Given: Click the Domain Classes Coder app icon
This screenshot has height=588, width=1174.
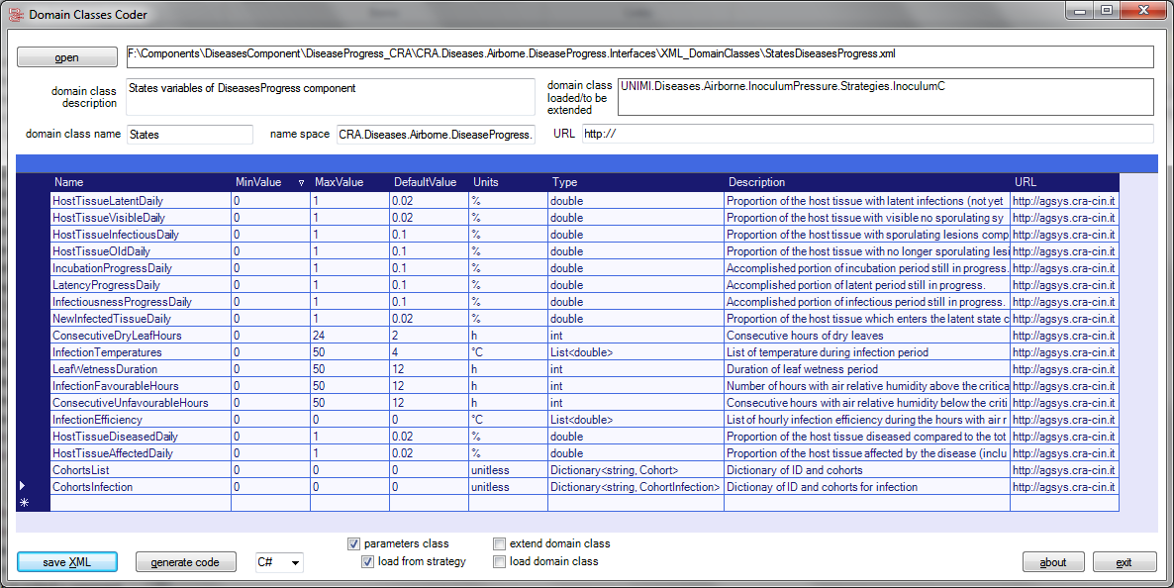Looking at the screenshot, I should [x=16, y=14].
